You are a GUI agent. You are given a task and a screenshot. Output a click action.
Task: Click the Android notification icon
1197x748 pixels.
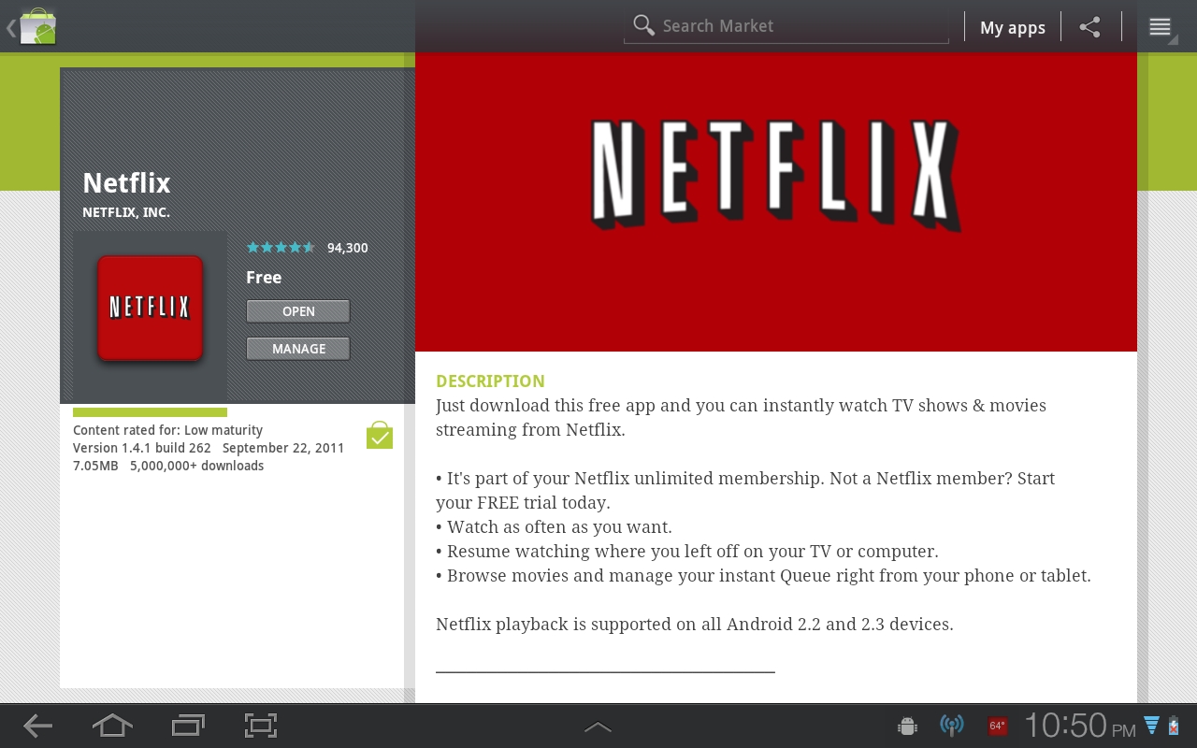(x=906, y=726)
